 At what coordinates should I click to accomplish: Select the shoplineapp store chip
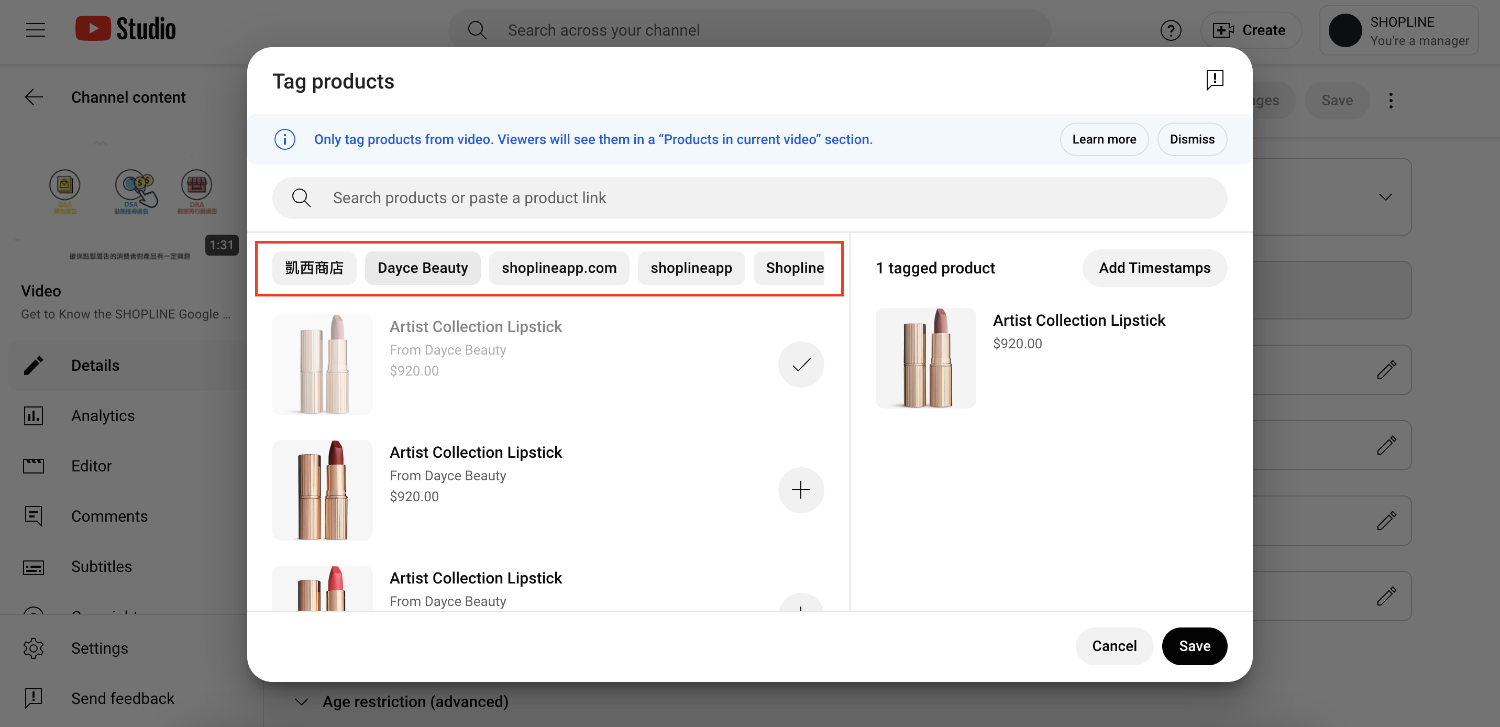point(691,268)
